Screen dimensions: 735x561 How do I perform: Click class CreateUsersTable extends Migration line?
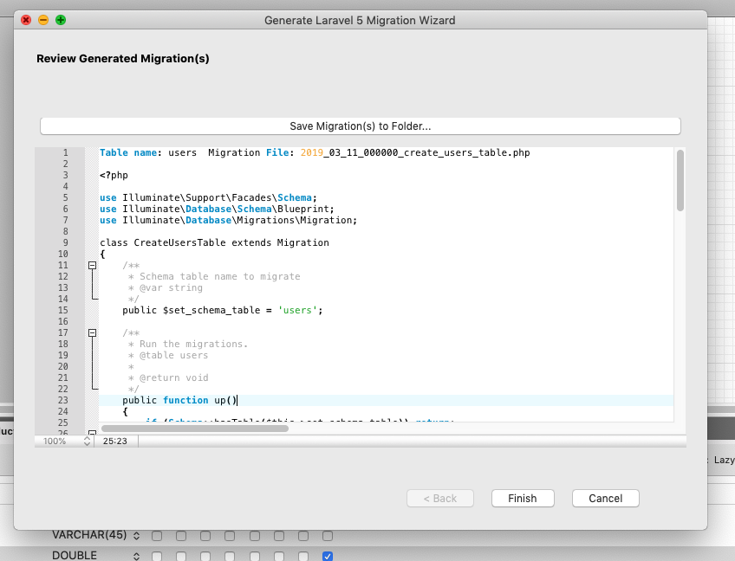click(214, 242)
